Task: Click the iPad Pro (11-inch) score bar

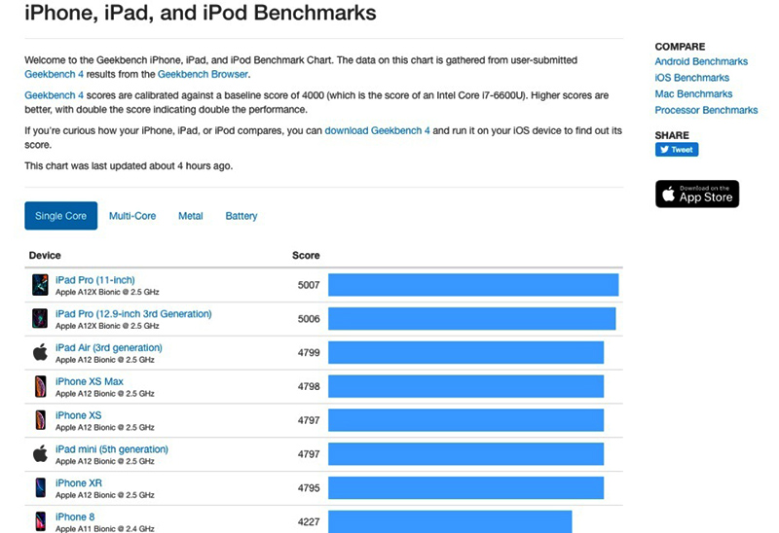Action: [473, 285]
